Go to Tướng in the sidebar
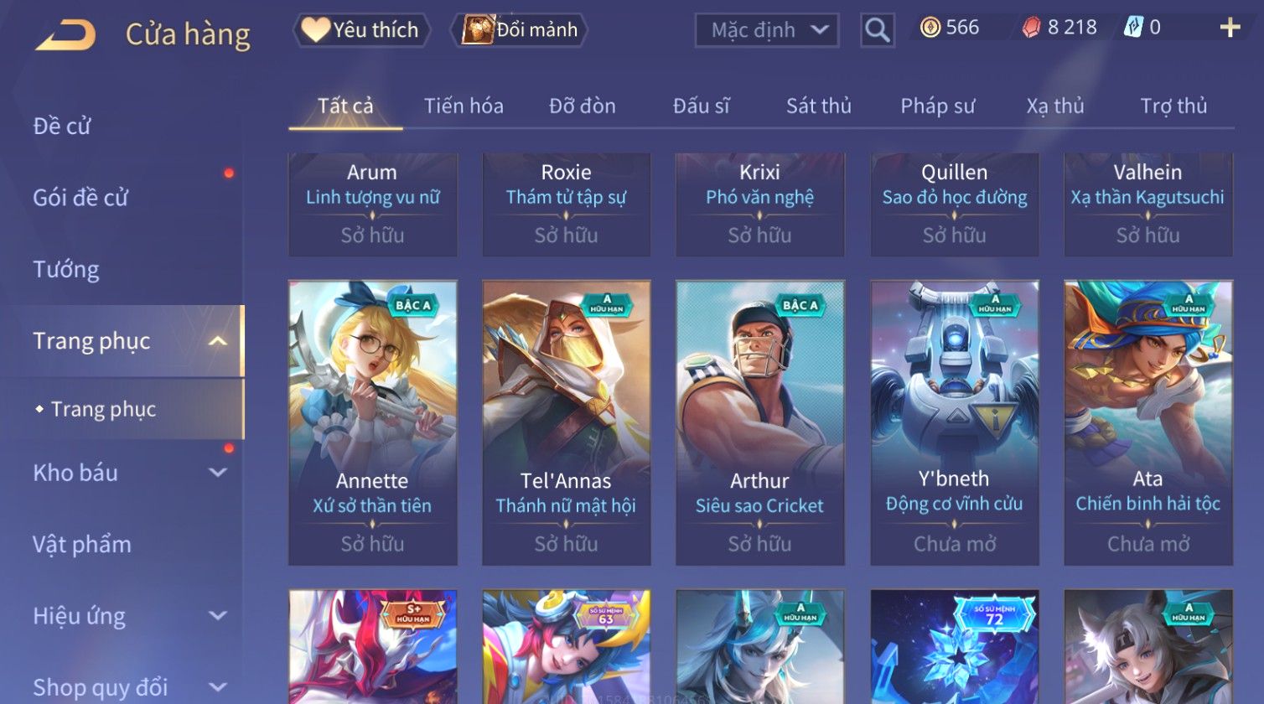 [x=66, y=270]
